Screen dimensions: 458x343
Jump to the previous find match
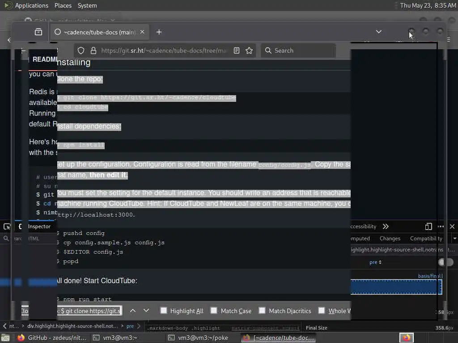tap(132, 311)
